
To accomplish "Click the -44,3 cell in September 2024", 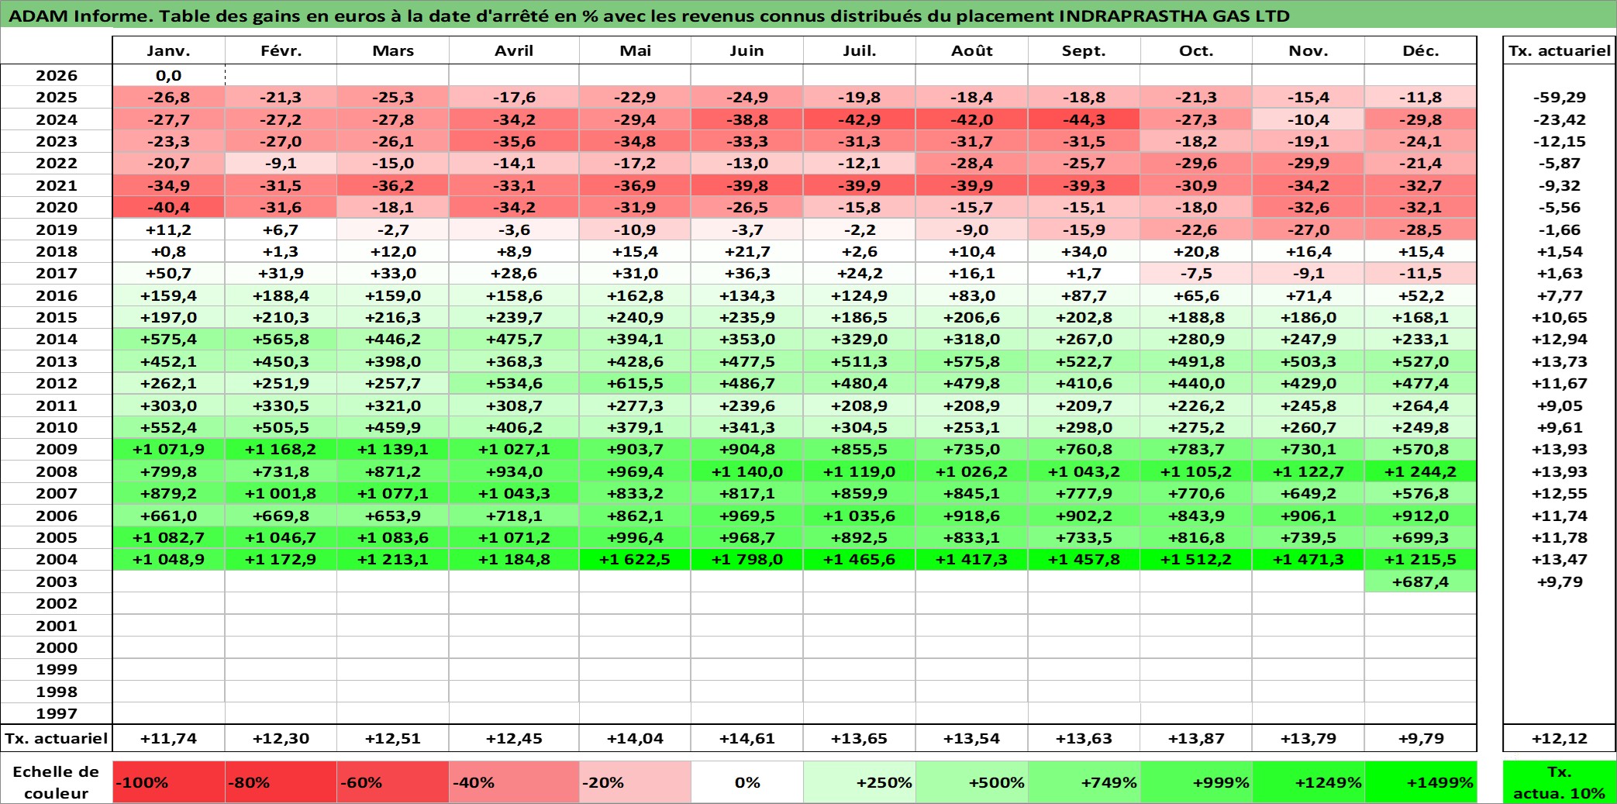I will (1084, 119).
